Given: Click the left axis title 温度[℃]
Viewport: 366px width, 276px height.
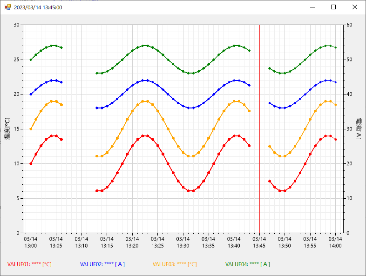Looking at the screenshot, I should coord(7,129).
